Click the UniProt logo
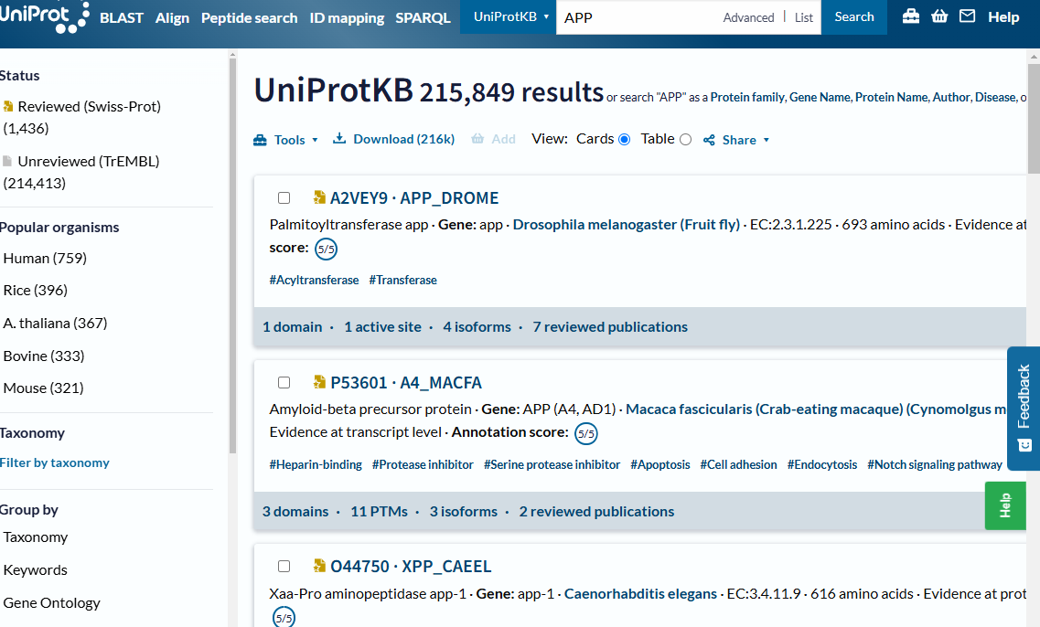1040x627 pixels. (x=44, y=16)
